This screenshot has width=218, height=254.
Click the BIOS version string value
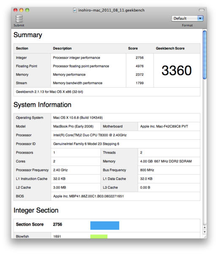click(x=89, y=196)
